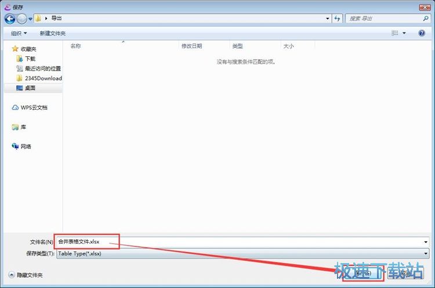Click the help question mark icon
This screenshot has height=288, width=435.
[422, 33]
